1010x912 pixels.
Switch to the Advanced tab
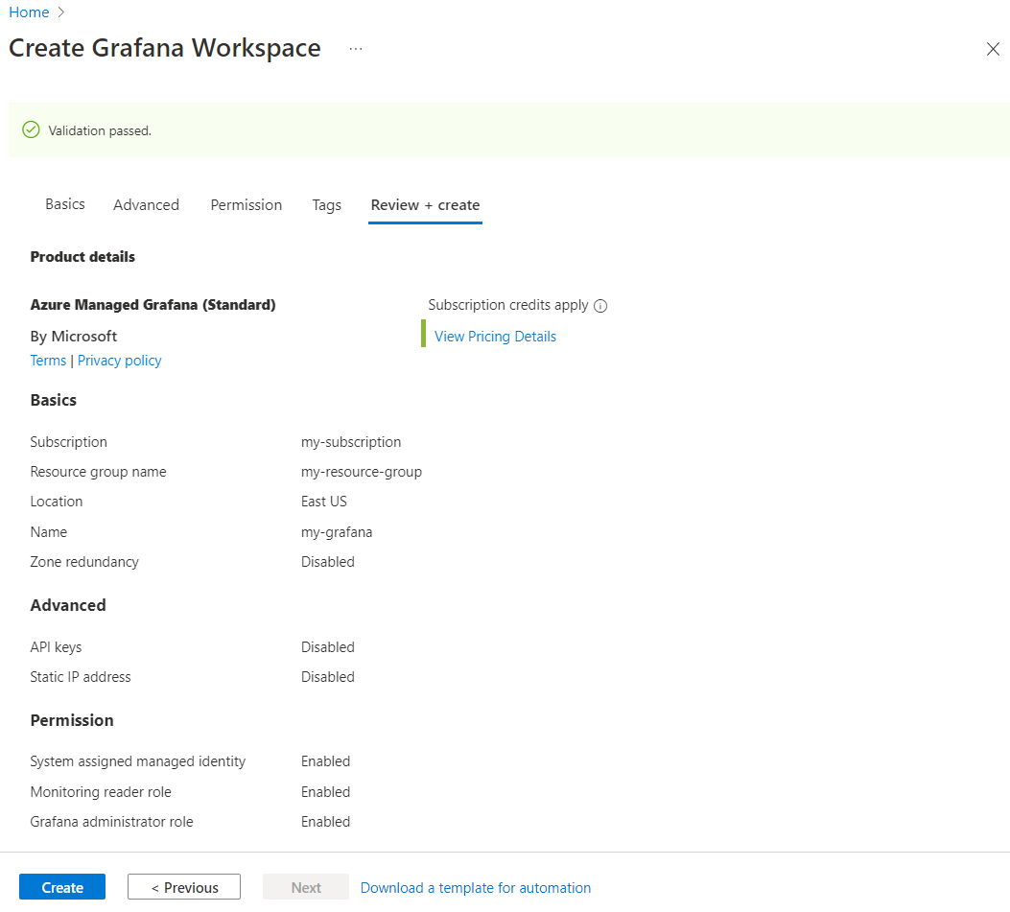click(x=146, y=205)
